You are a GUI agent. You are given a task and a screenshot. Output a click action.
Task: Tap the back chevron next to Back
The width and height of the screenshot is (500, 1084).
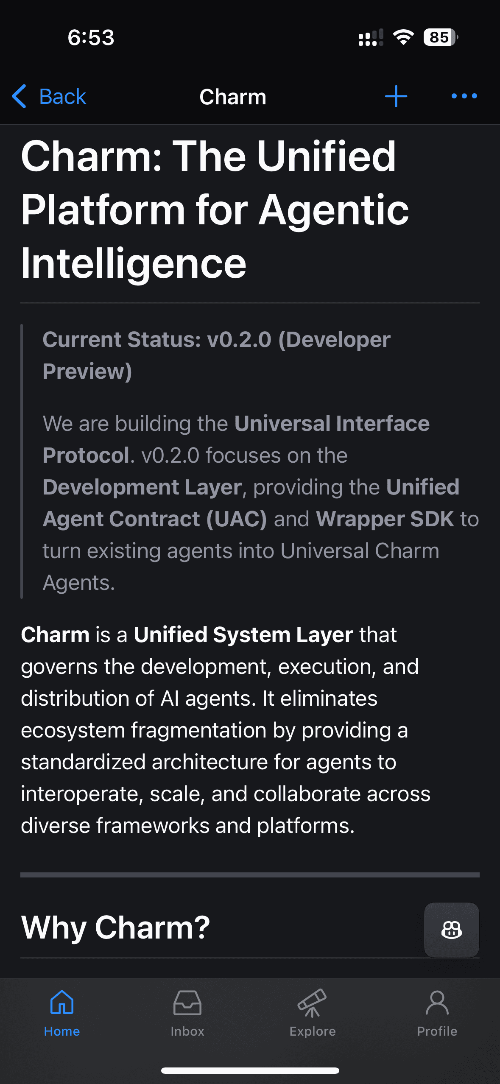(x=19, y=96)
